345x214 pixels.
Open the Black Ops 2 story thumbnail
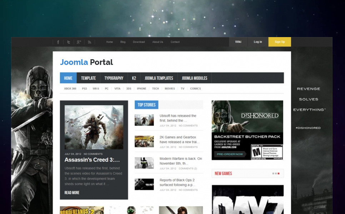pyautogui.click(x=144, y=184)
